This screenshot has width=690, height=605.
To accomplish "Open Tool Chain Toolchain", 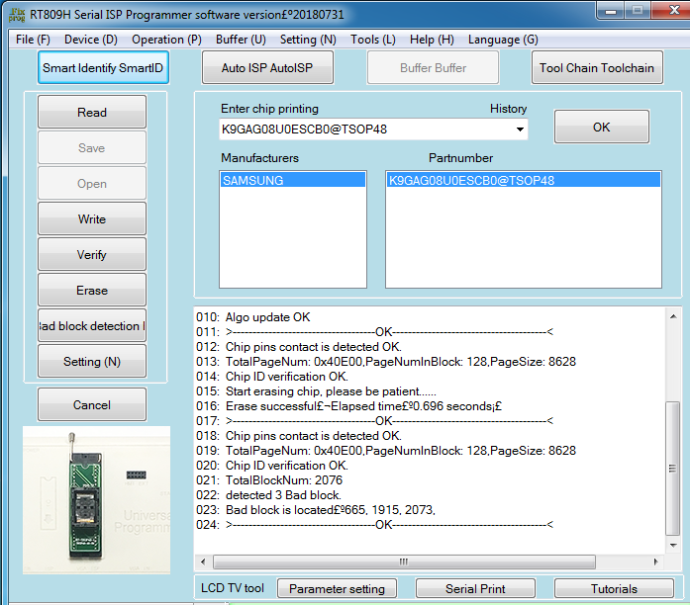I will [597, 67].
